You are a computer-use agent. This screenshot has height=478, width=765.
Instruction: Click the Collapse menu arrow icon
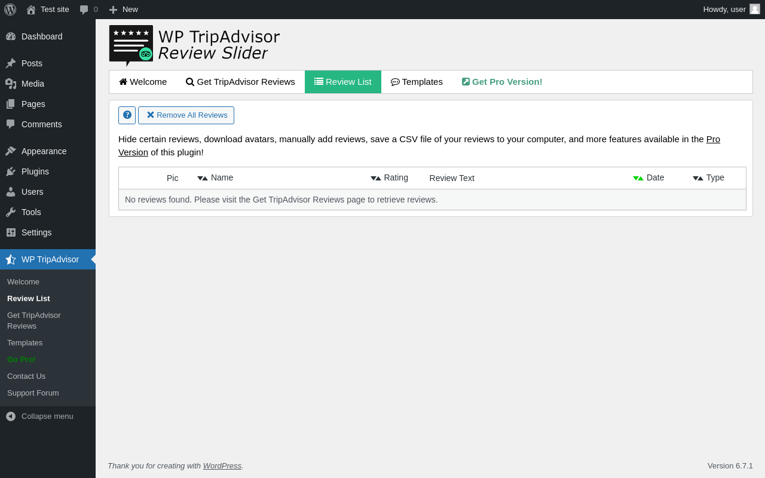coord(11,416)
